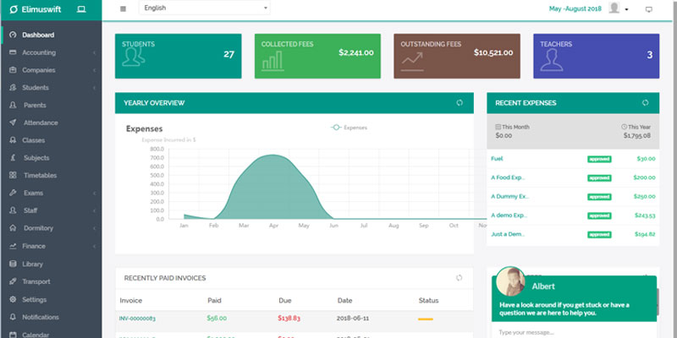The image size is (677, 338).
Task: Open Attendance from the sidebar
Action: (x=41, y=123)
